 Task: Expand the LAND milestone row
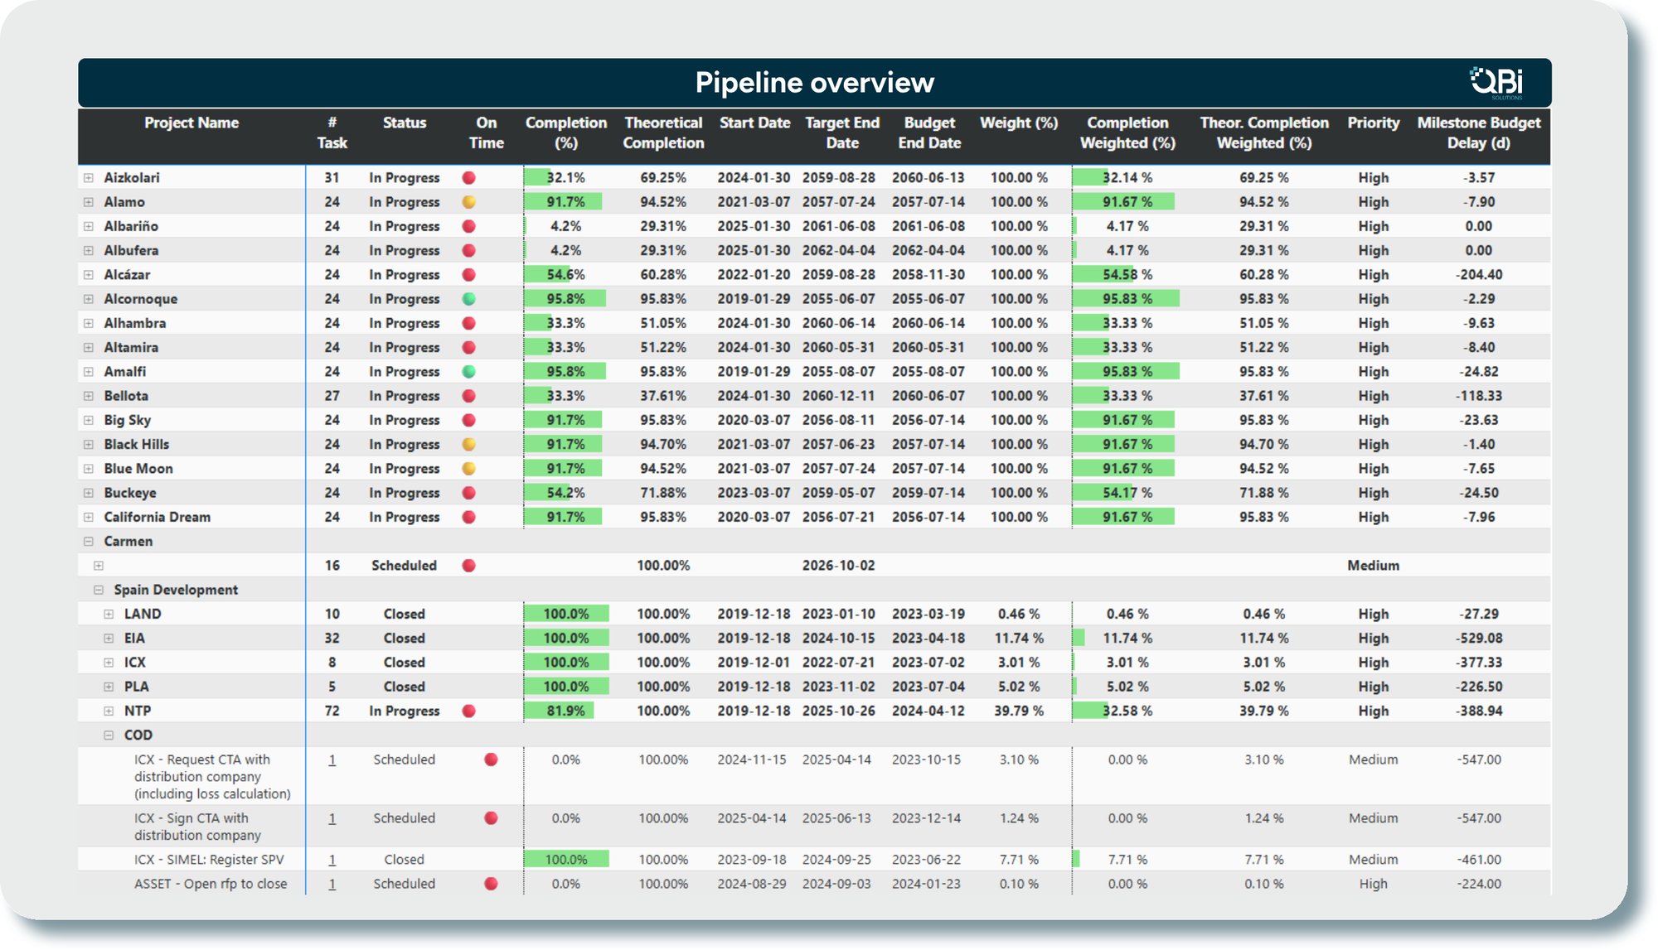click(x=109, y=615)
